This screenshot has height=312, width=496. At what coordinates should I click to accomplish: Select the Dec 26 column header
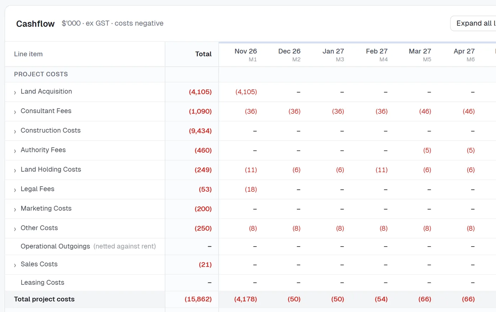tap(289, 54)
